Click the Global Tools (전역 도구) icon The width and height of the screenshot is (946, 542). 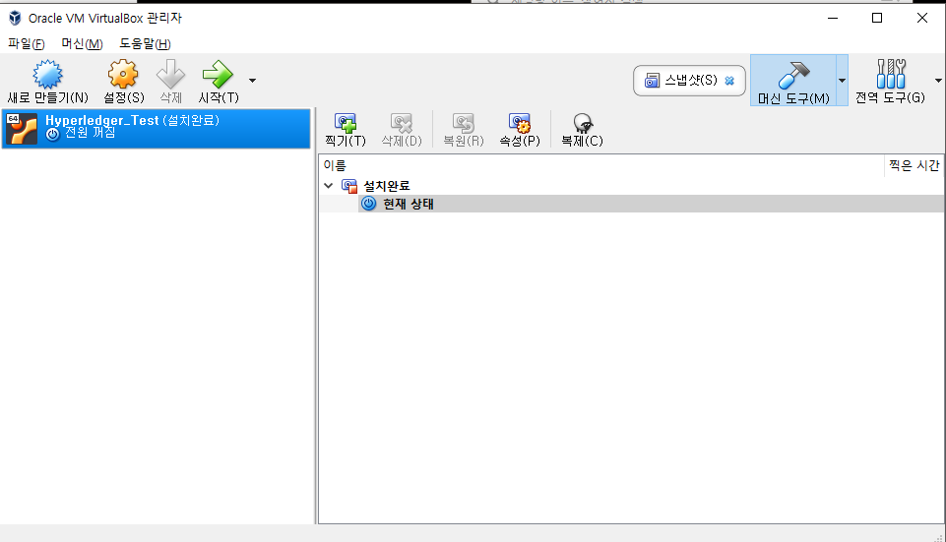pyautogui.click(x=891, y=74)
